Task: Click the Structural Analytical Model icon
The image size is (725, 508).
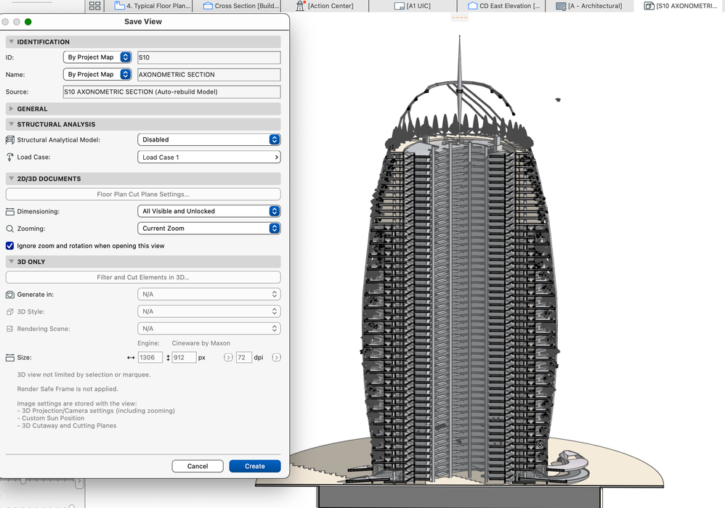Action: (10, 139)
